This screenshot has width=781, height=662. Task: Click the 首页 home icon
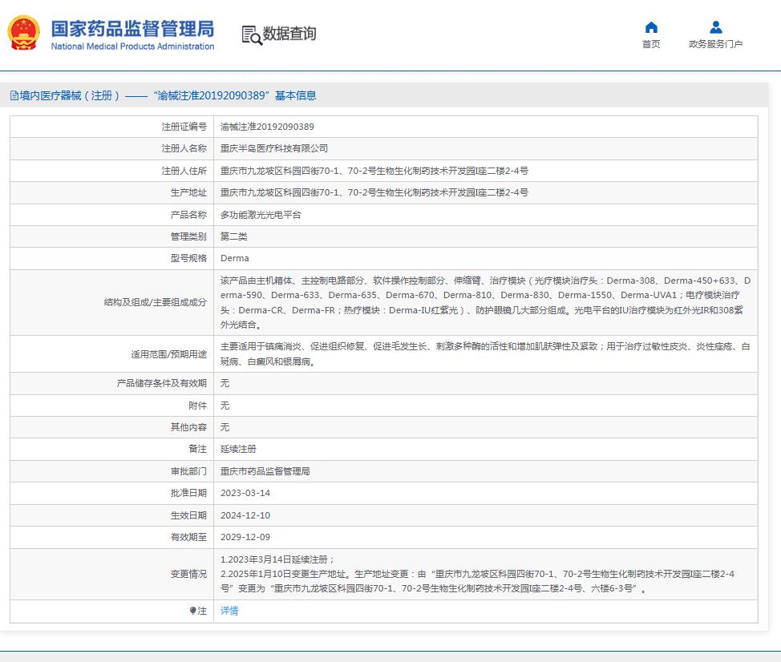coord(651,26)
